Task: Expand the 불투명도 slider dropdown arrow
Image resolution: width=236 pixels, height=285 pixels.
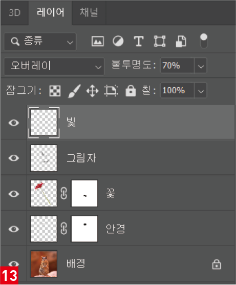Action: tap(201, 66)
